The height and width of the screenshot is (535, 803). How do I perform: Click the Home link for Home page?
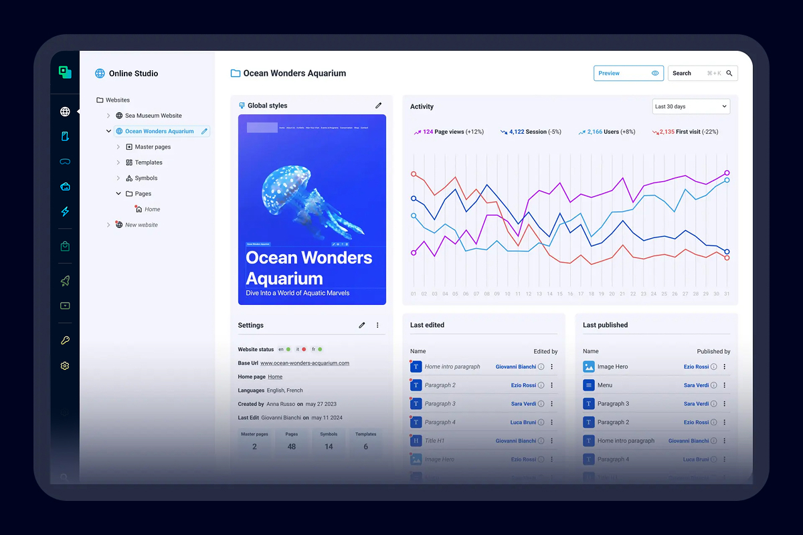275,377
